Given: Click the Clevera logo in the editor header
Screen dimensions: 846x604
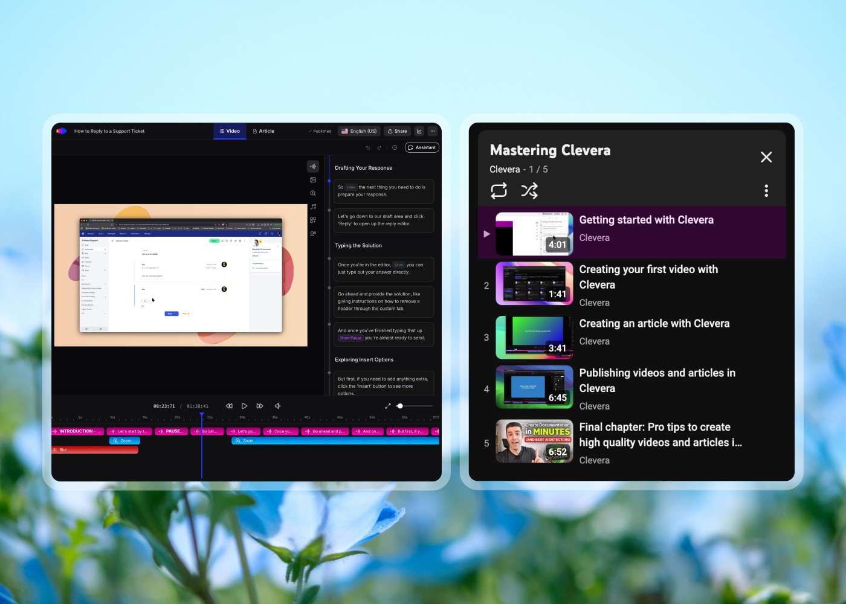Looking at the screenshot, I should (61, 131).
